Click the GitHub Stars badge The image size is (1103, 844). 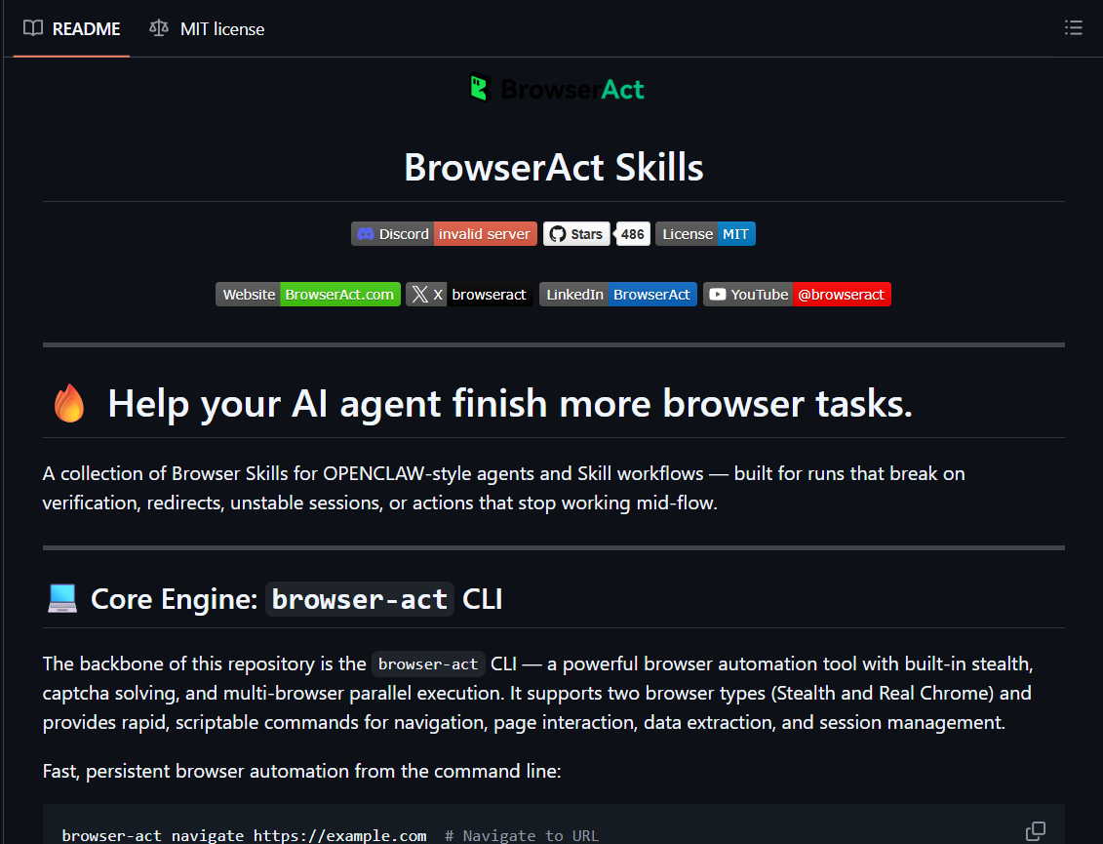(x=576, y=234)
